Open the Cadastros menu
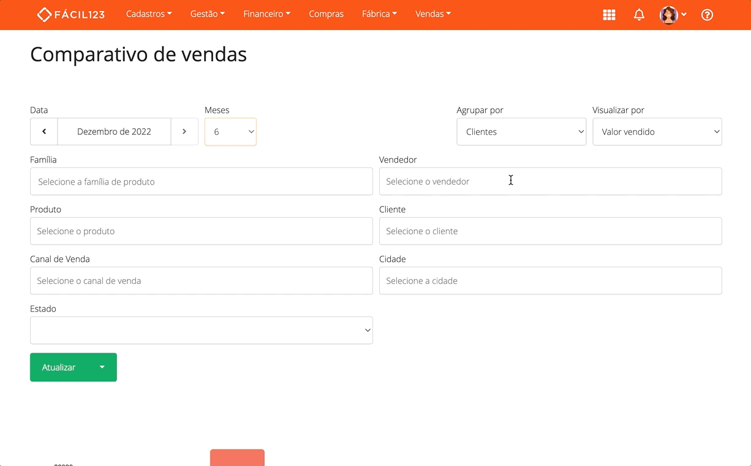 pos(148,13)
